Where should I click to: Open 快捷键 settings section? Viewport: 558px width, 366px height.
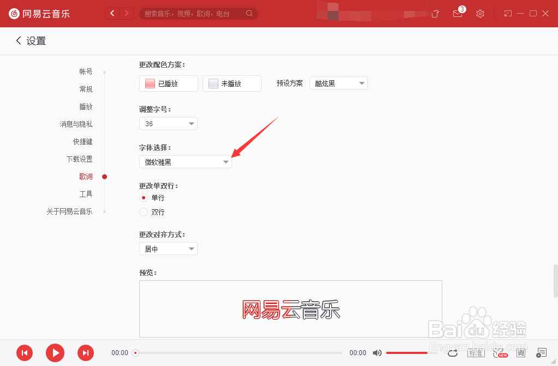tap(82, 141)
